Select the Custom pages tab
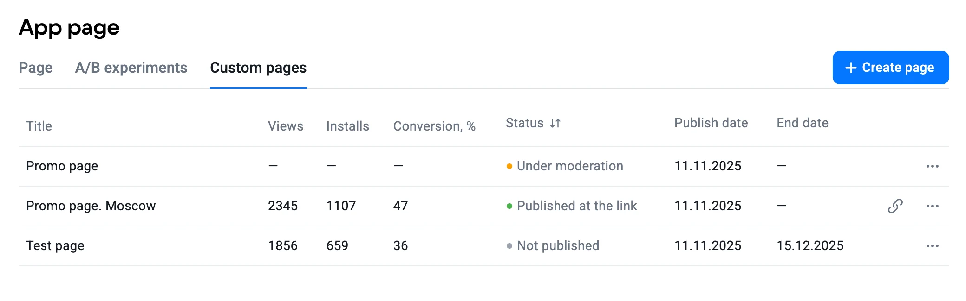This screenshot has width=966, height=301. pyautogui.click(x=258, y=68)
